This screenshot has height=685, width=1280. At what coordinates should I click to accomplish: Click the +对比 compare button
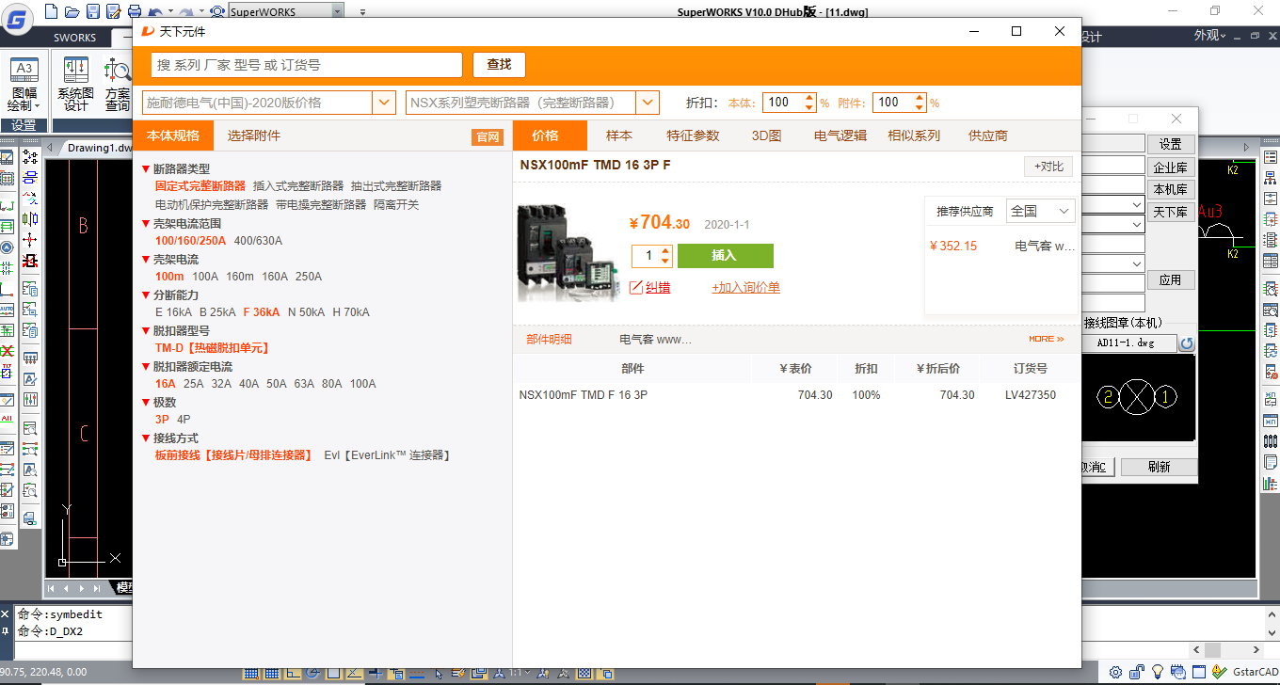click(x=1048, y=167)
